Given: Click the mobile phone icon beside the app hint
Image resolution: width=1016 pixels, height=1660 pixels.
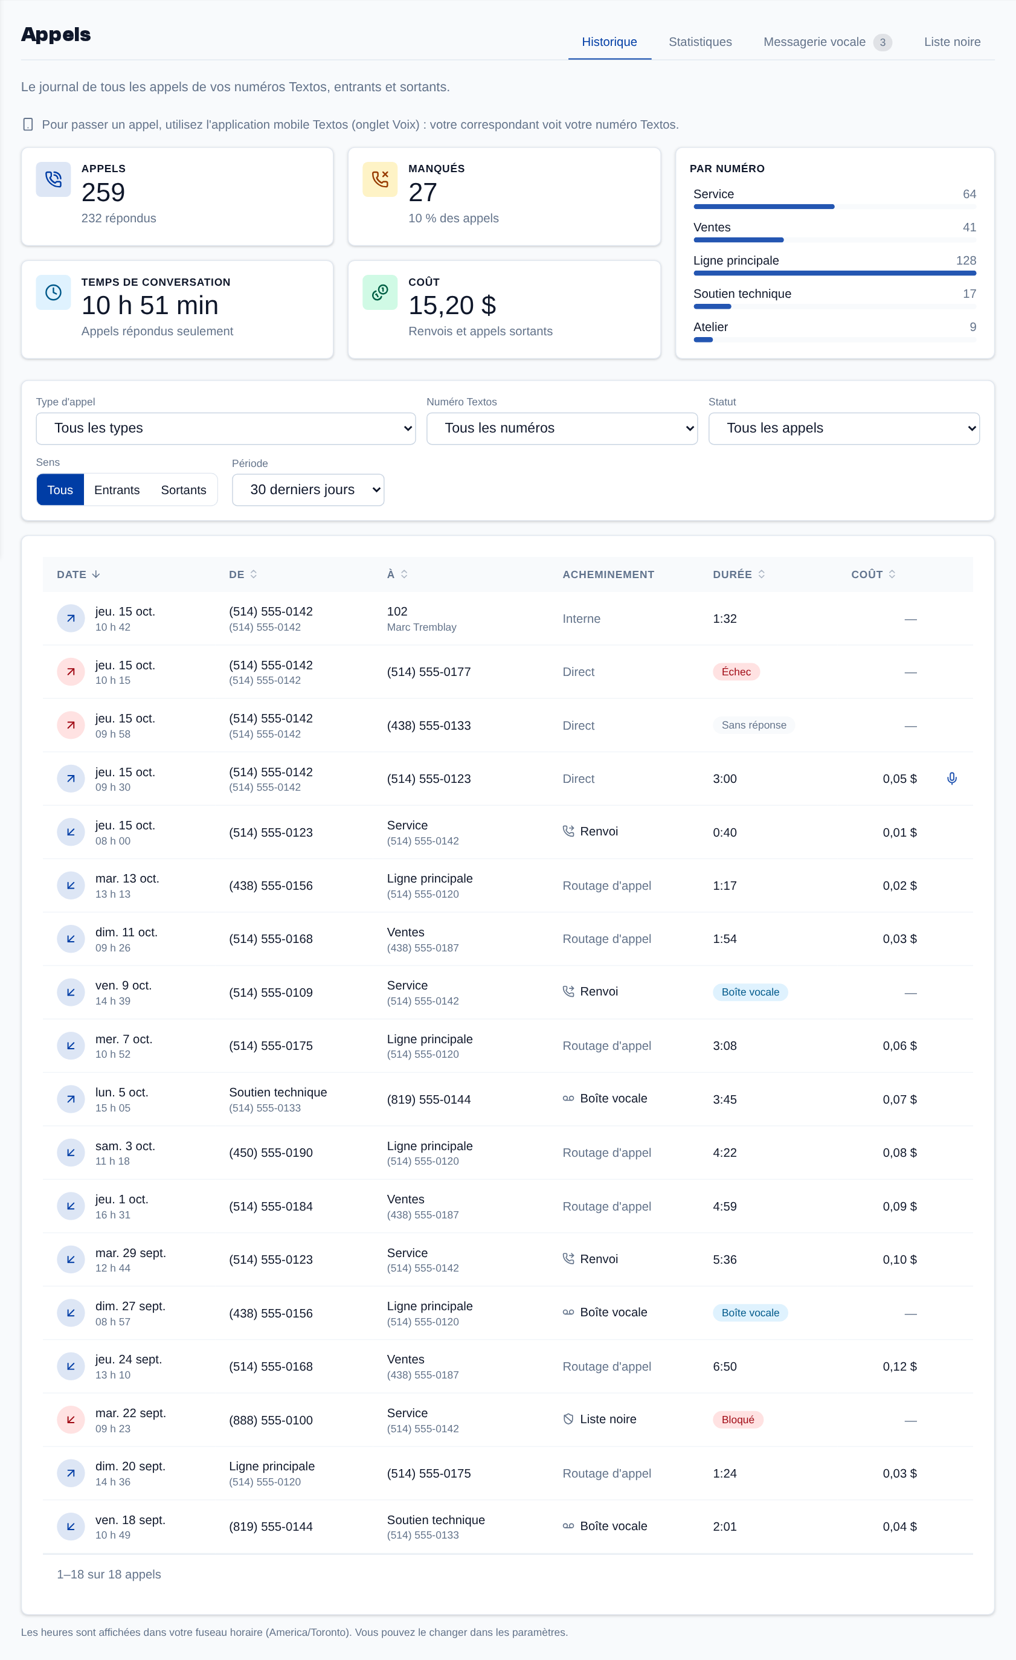Looking at the screenshot, I should tap(28, 124).
